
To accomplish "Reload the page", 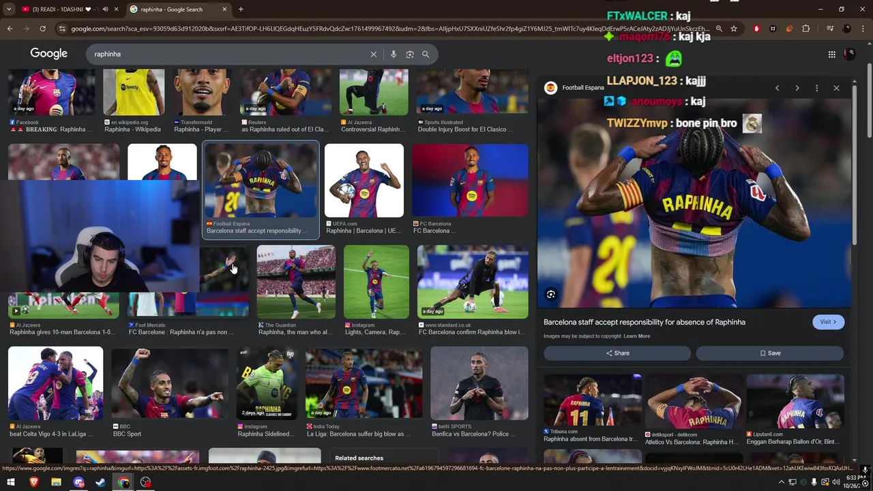I will (42, 29).
